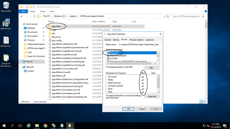Viewport: 230px width, 129px height.
Task: Select This PC in navigation pane
Action: [29, 62]
